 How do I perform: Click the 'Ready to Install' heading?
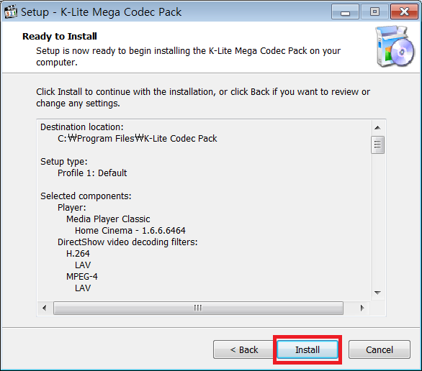click(60, 36)
